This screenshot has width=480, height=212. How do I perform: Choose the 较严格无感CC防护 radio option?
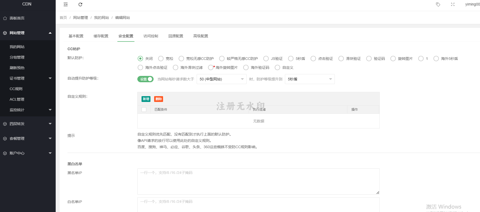click(x=222, y=59)
